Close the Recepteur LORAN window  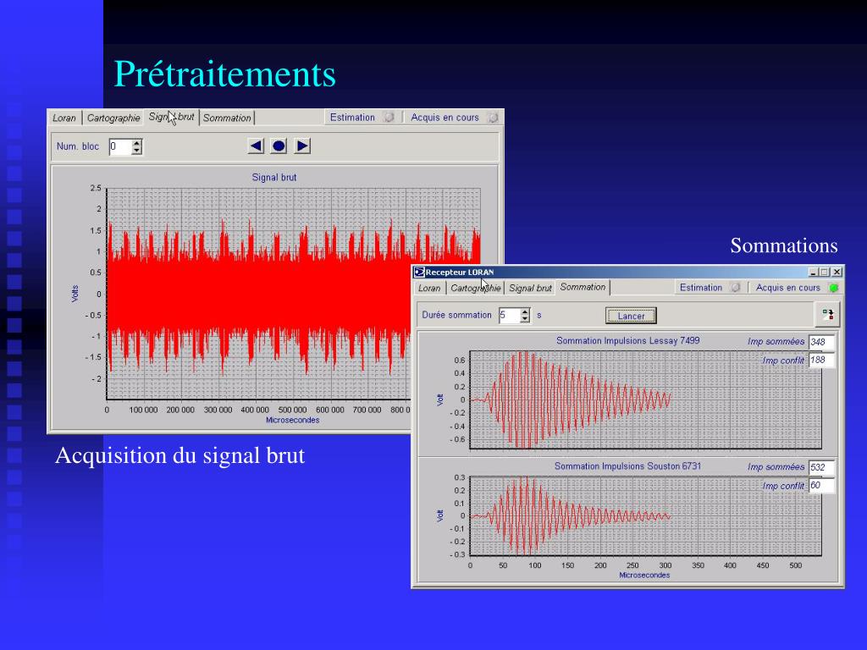(x=837, y=272)
